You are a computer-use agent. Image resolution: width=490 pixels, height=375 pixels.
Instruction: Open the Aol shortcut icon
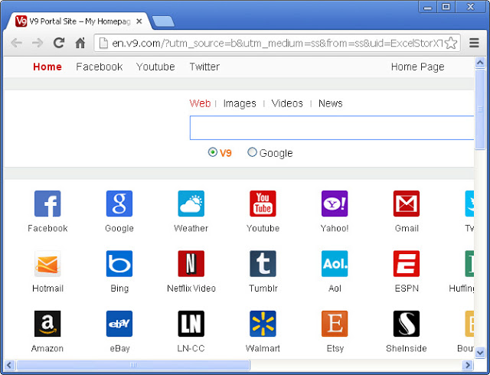pyautogui.click(x=335, y=264)
